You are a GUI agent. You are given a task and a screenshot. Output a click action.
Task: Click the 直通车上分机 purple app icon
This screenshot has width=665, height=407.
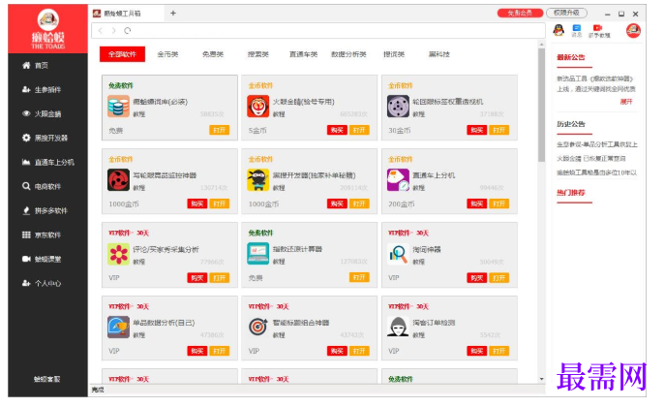pos(398,180)
